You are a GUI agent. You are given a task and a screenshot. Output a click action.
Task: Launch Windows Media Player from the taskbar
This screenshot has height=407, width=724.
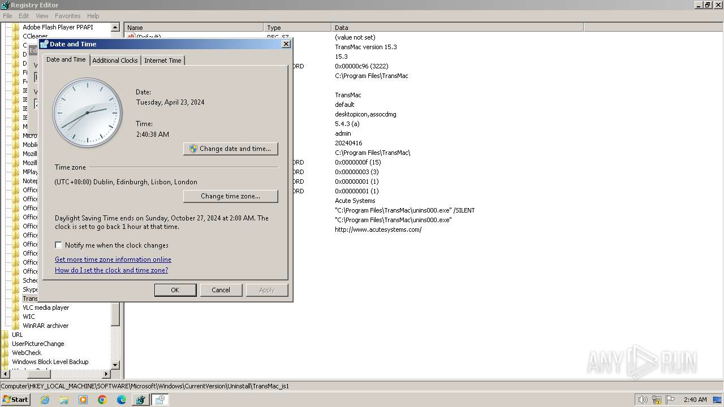pos(83,400)
